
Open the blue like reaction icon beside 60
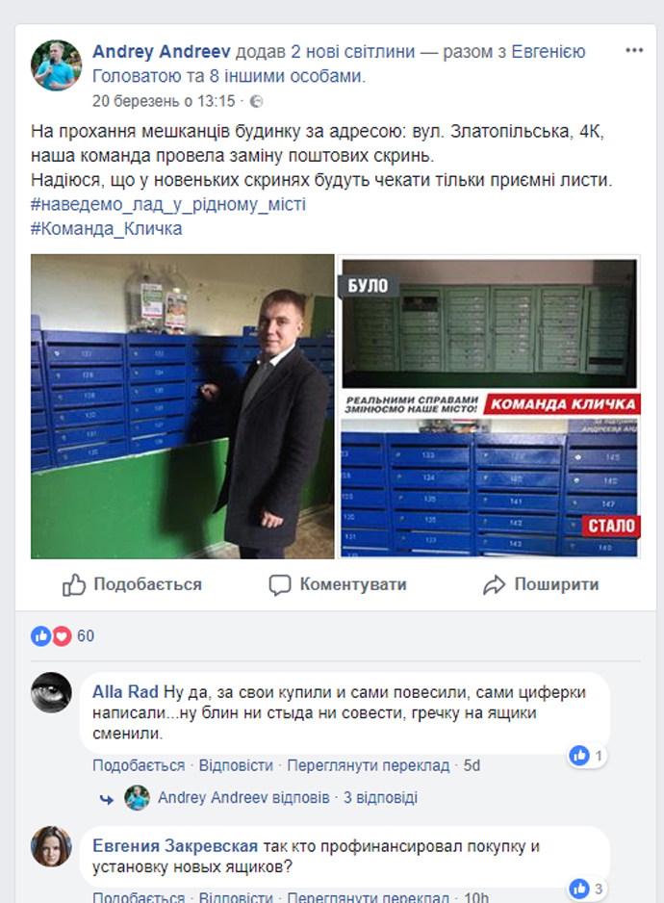[x=40, y=635]
